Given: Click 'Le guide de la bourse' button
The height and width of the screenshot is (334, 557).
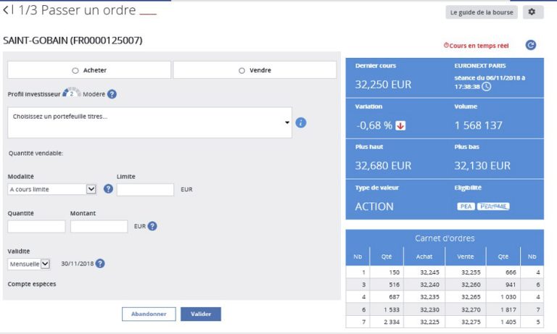Looking at the screenshot, I should click(482, 12).
